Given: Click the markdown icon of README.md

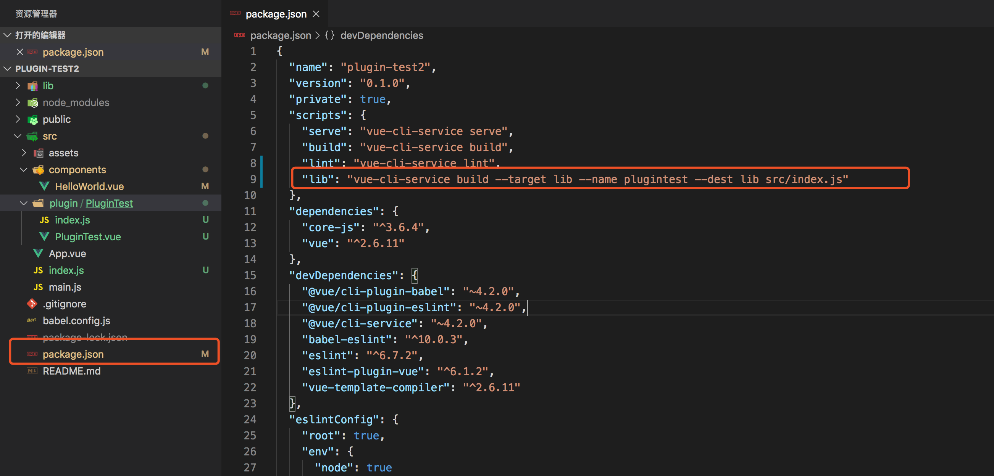Looking at the screenshot, I should click(32, 371).
